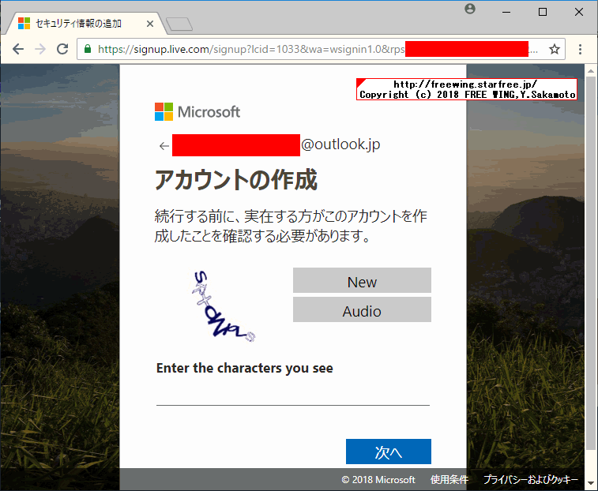598x491 pixels.
Task: Click page scrollbar up arrow
Action: (591, 71)
